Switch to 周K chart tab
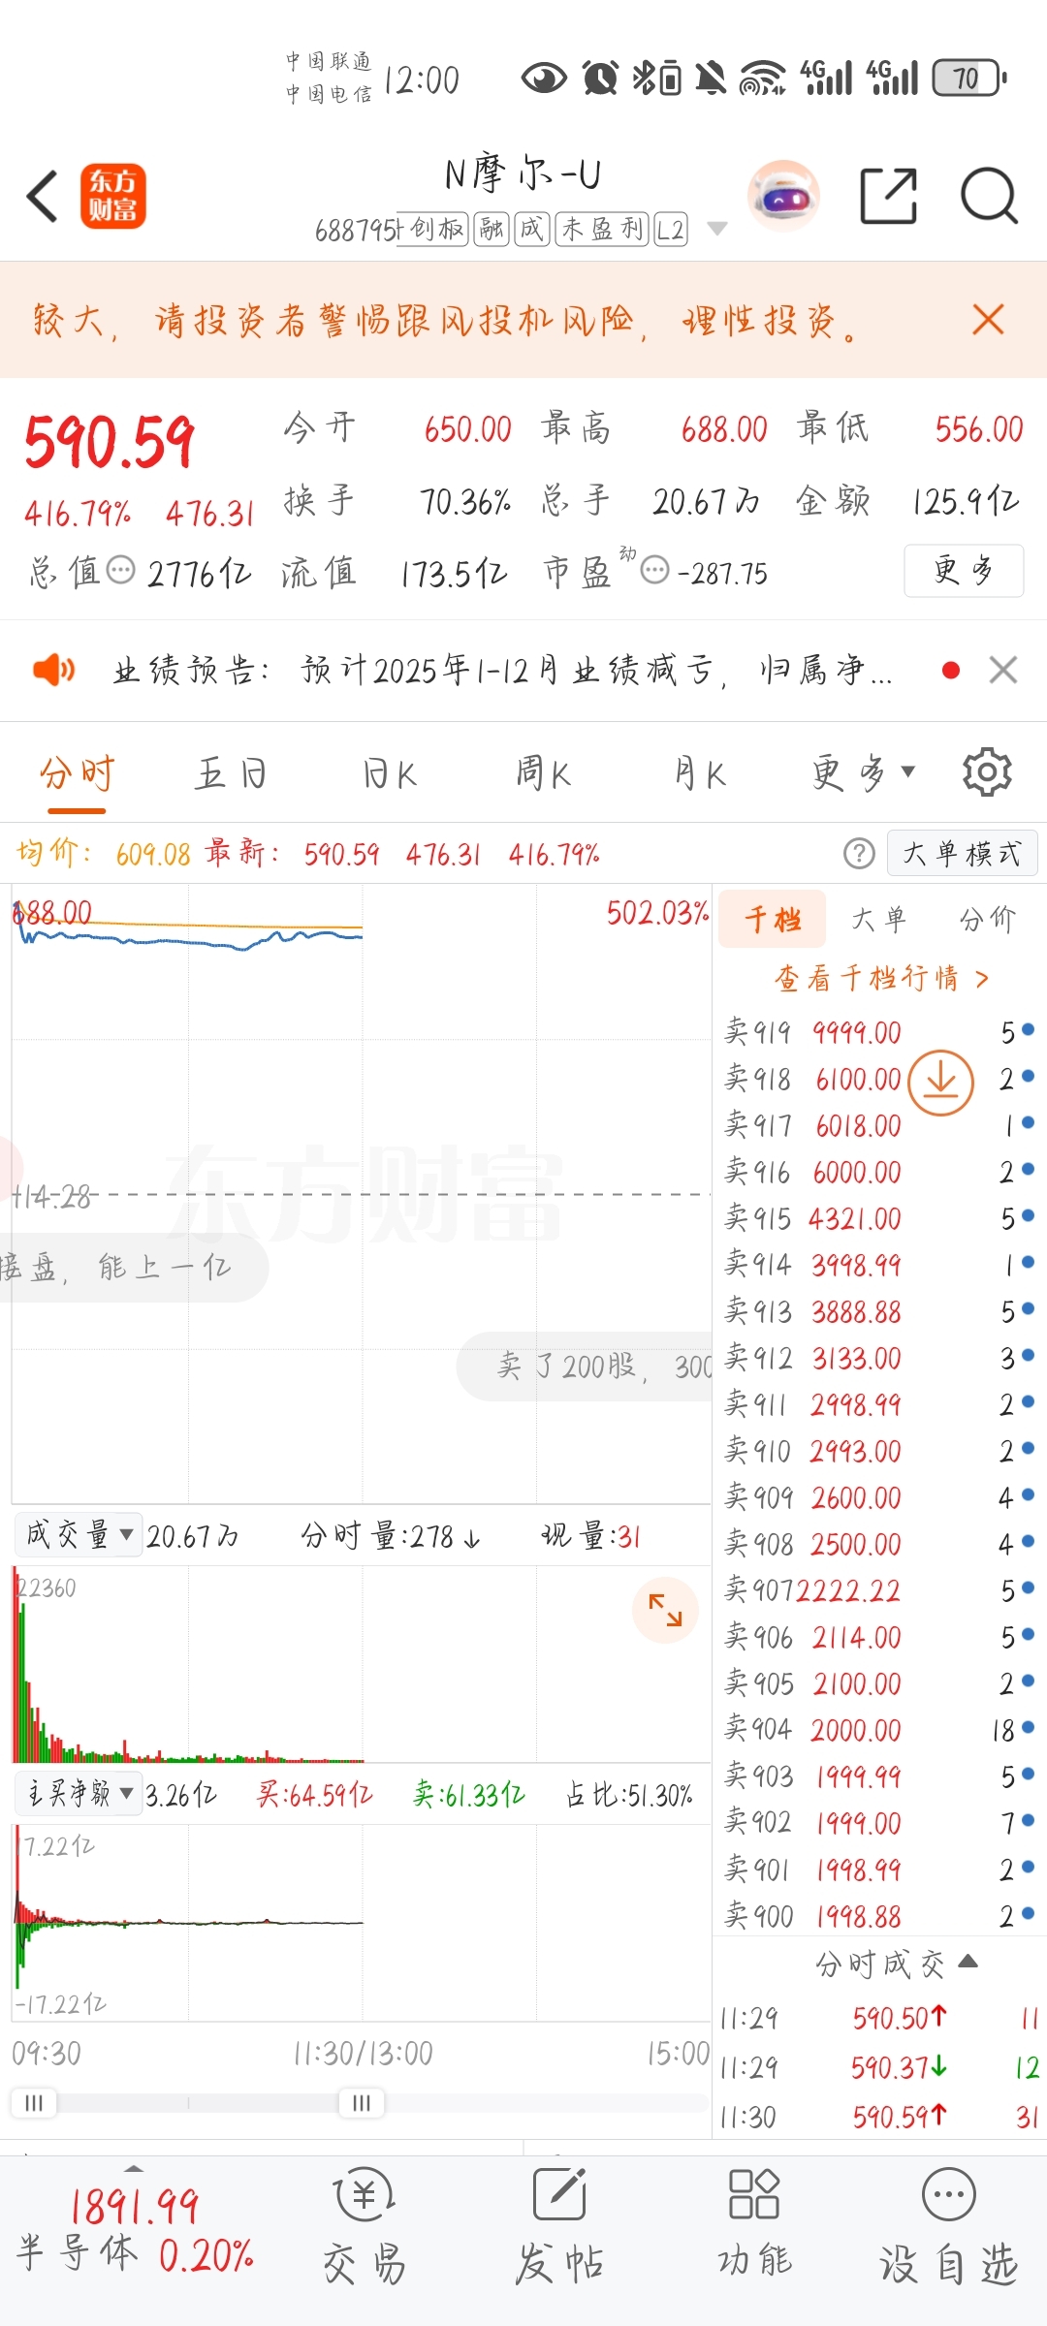Screen dimensions: 1047x2326 [543, 773]
